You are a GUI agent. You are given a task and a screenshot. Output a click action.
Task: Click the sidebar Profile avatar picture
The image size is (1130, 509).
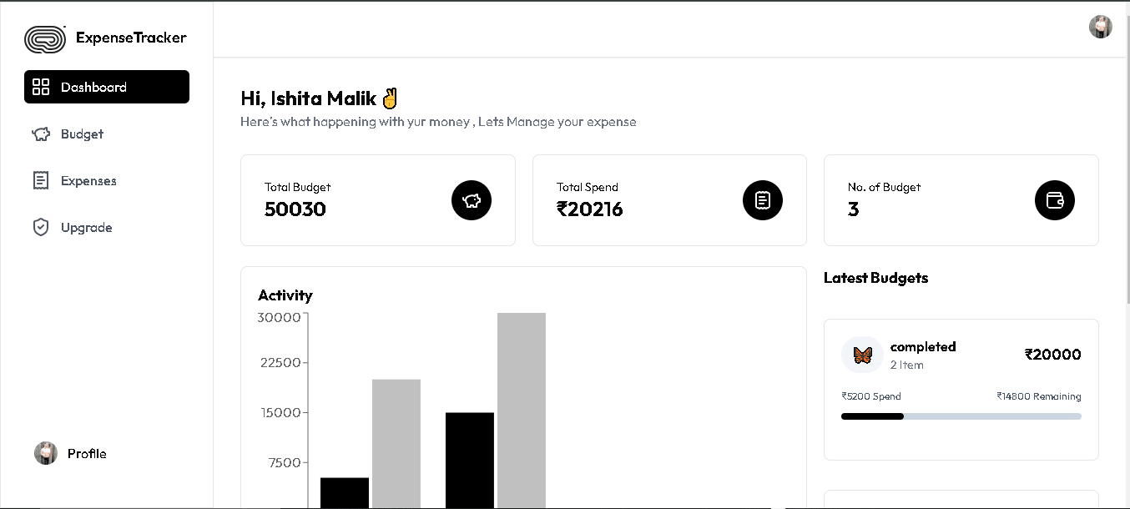click(46, 453)
